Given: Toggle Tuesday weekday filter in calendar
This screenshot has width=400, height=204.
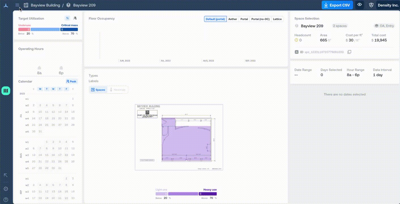Looking at the screenshot, I should coord(47,89).
